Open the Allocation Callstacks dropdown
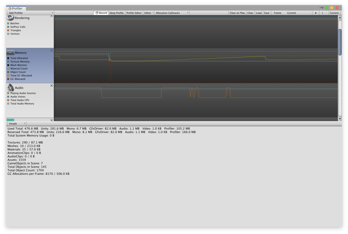 pyautogui.click(x=172, y=13)
